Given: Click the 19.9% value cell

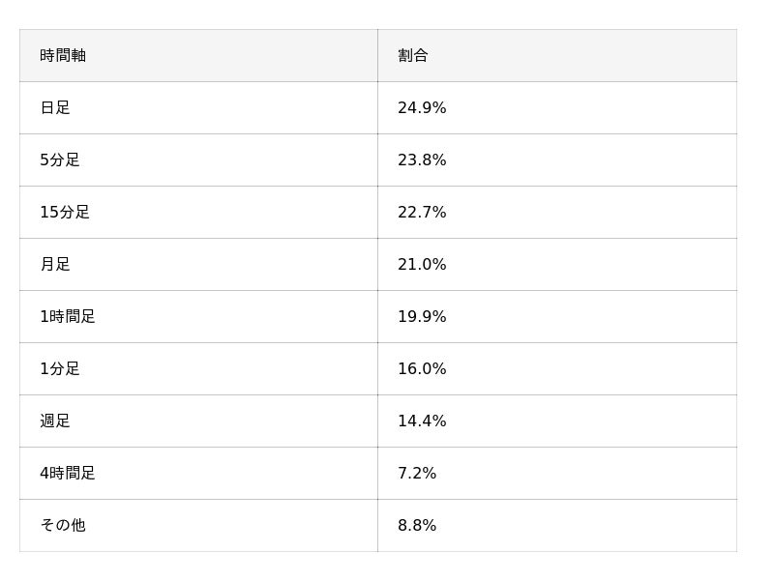Looking at the screenshot, I should coord(422,317).
